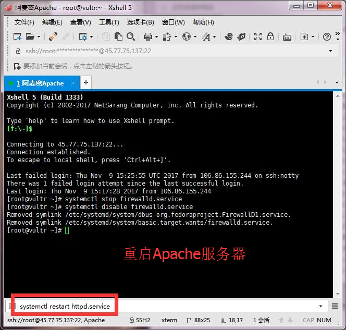Click the status bar down arrow icon

(x=290, y=320)
